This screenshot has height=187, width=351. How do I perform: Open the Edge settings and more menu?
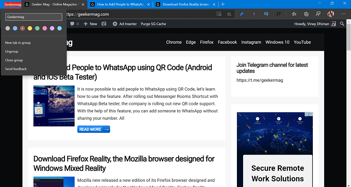pyautogui.click(x=343, y=14)
